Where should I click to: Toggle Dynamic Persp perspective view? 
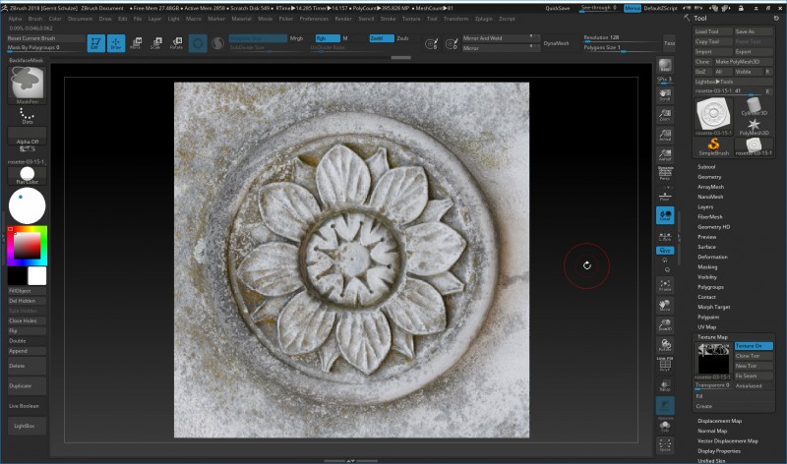[x=665, y=174]
